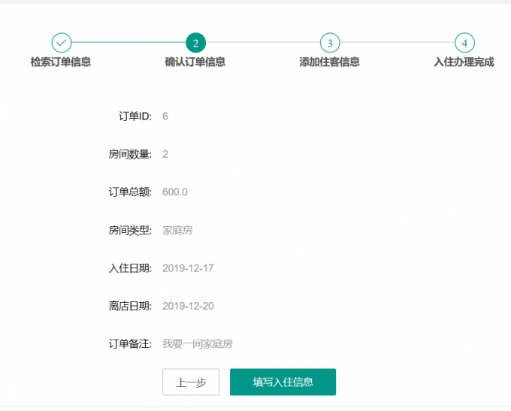Select step 4 circle in wizard
This screenshot has width=511, height=411.
[464, 43]
